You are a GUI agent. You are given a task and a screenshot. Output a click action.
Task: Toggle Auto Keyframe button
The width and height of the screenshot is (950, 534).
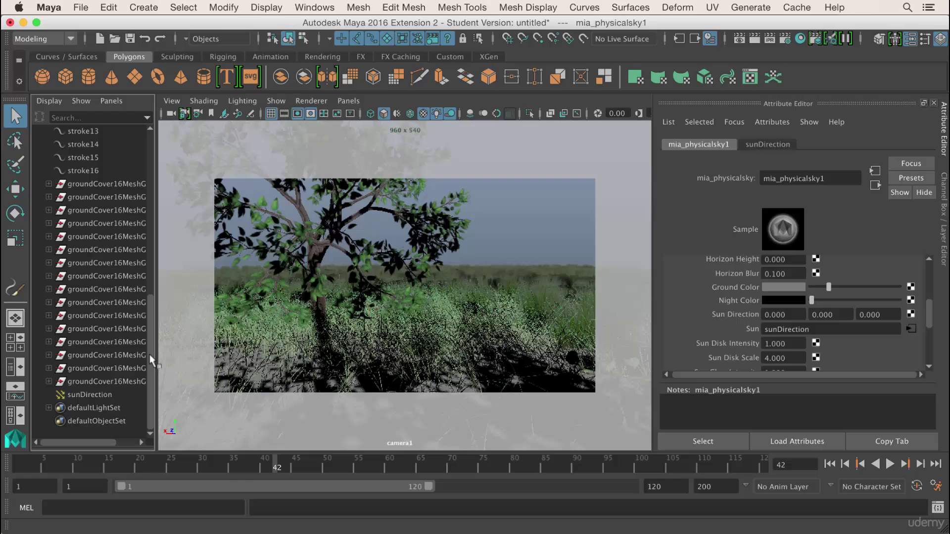pyautogui.click(x=916, y=486)
